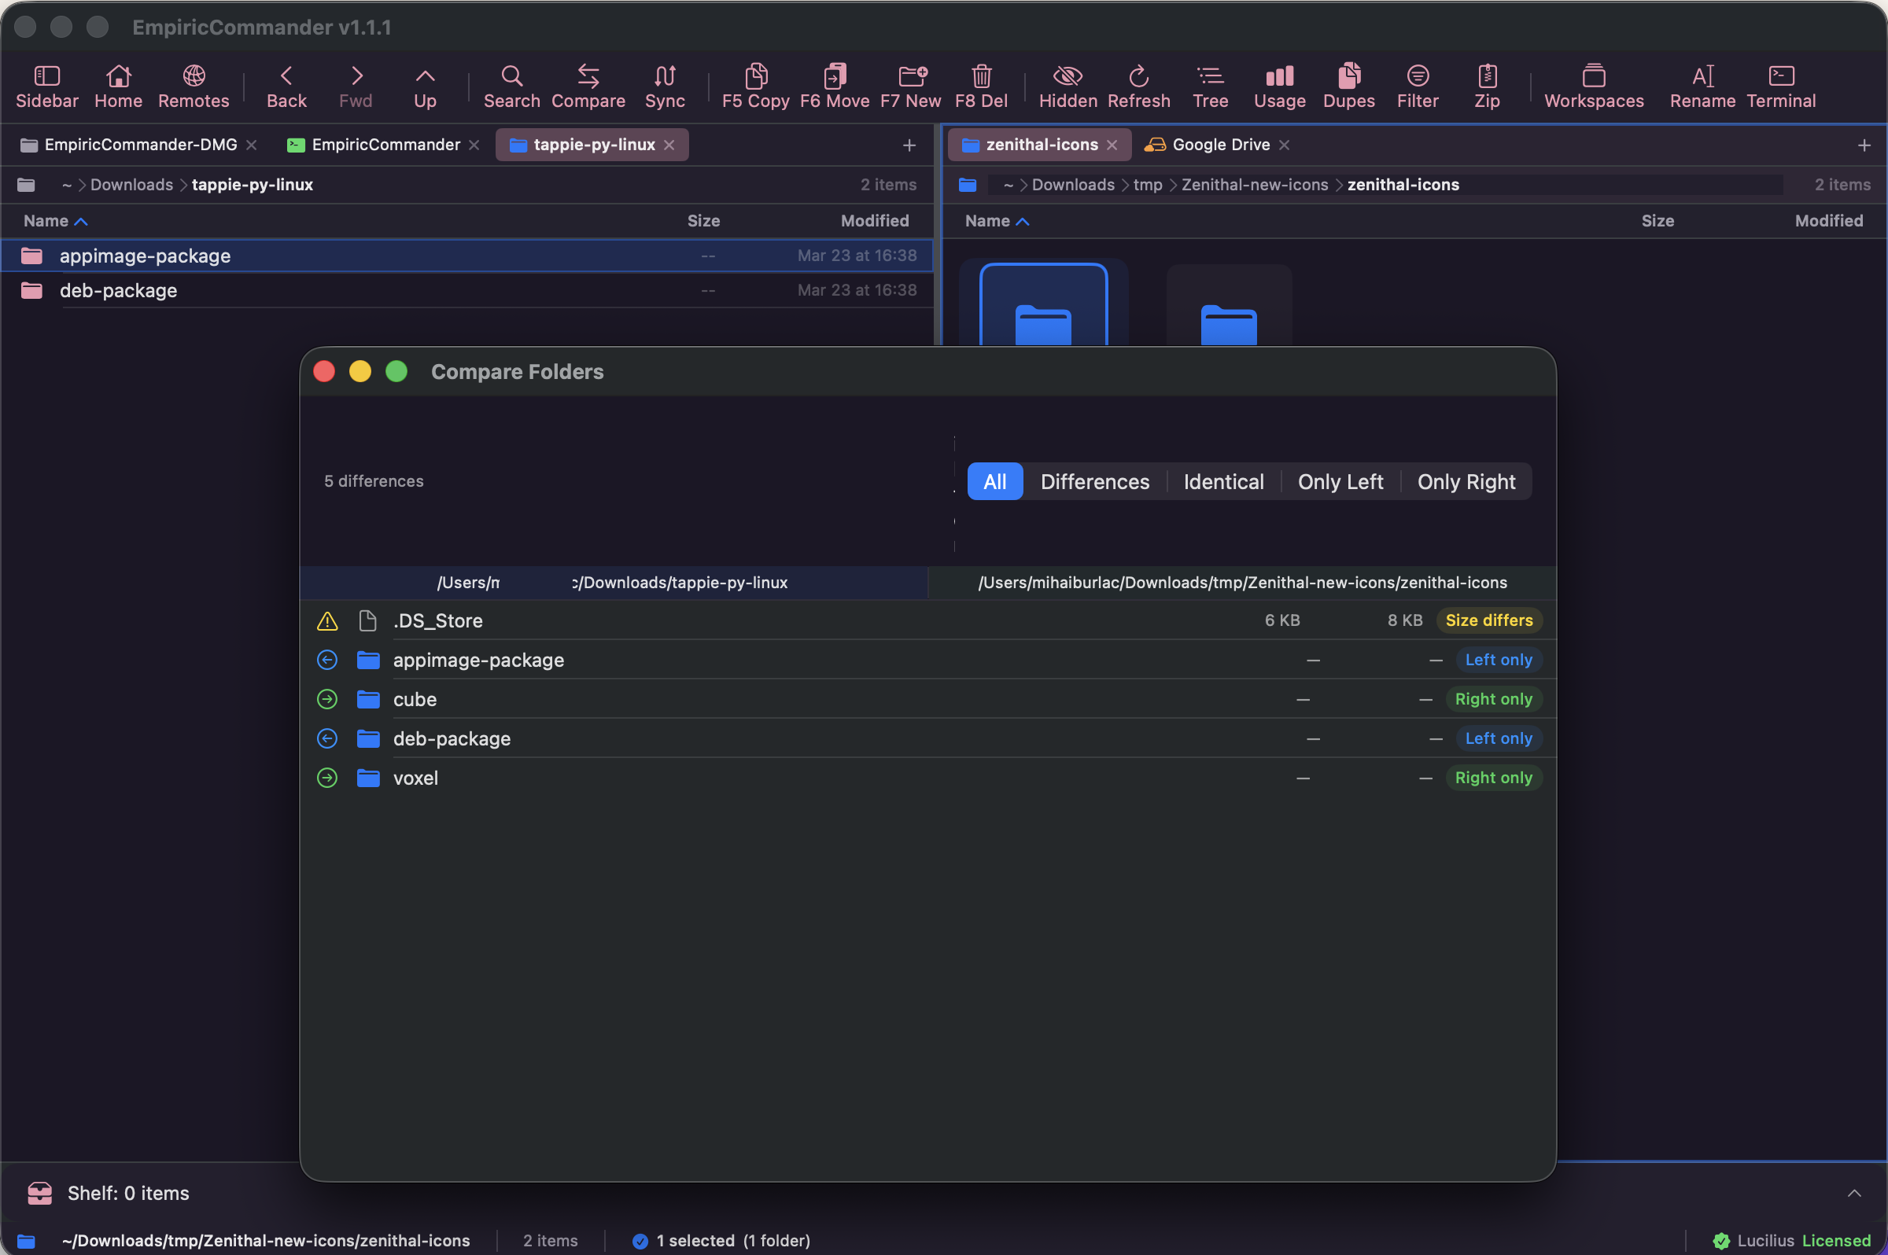Viewport: 1888px width, 1255px height.
Task: Show Only Left differences in compare results
Action: pos(1340,481)
